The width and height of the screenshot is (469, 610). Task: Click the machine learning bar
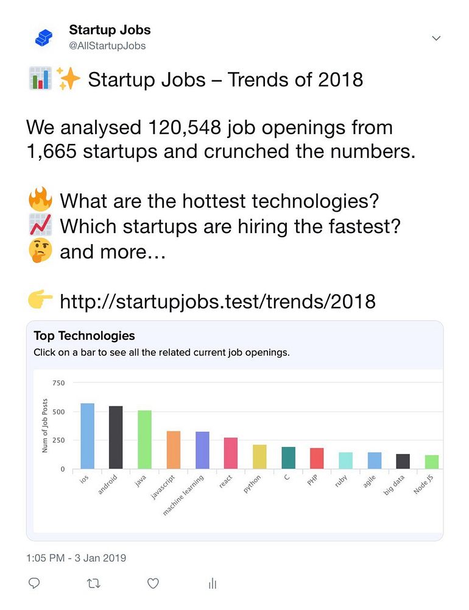pyautogui.click(x=202, y=450)
